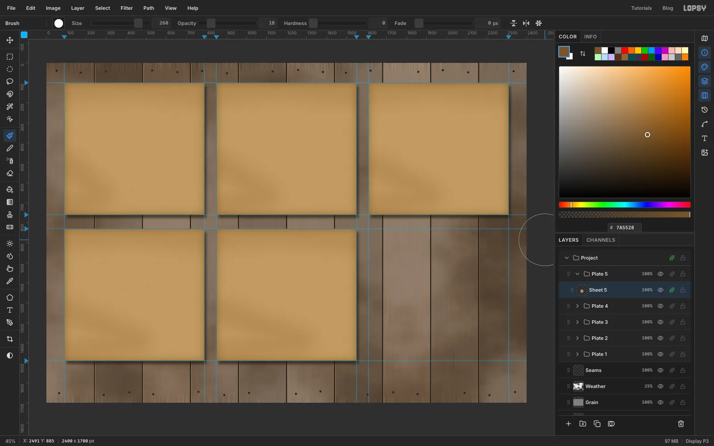
Task: Click the layer mask icon
Action: pyautogui.click(x=611, y=424)
